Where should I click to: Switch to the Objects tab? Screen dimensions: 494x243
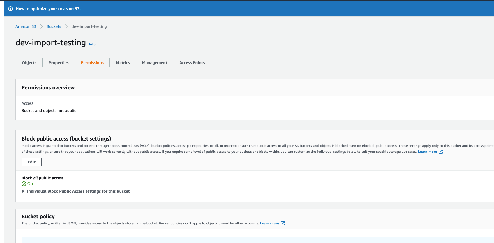pyautogui.click(x=29, y=63)
